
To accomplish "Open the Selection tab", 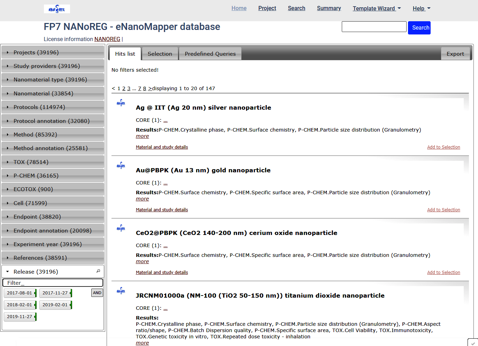I will 160,54.
